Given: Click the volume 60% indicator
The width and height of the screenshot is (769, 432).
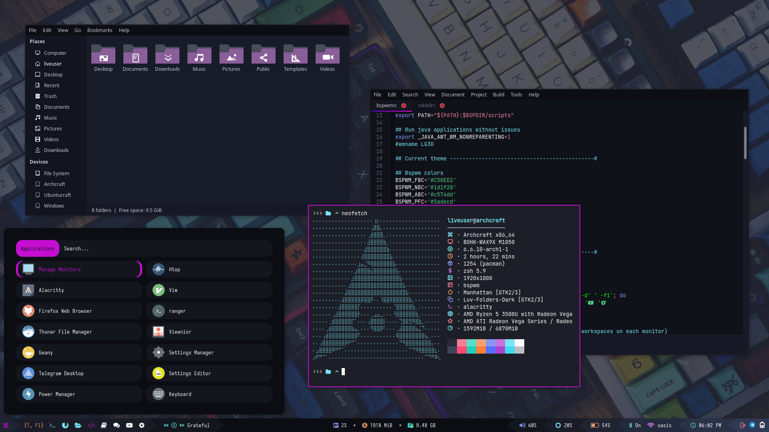Looking at the screenshot, I should [528, 425].
